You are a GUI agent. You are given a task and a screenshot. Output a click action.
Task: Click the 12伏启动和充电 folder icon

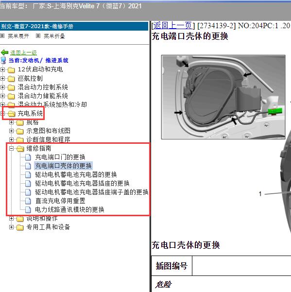11,70
